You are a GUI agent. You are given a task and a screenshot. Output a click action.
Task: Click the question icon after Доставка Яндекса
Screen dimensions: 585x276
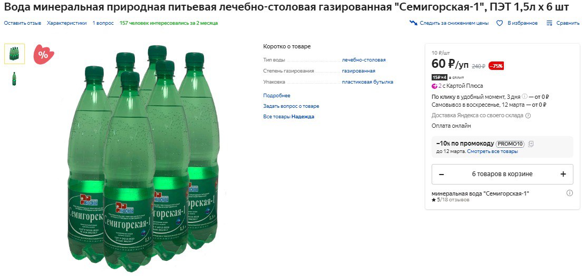coord(528,116)
